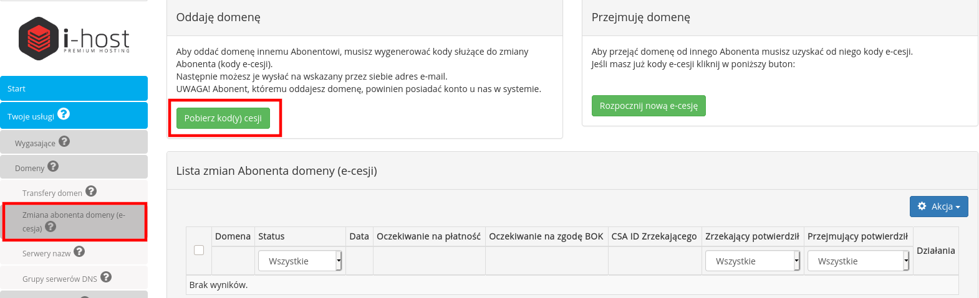Image resolution: width=979 pixels, height=298 pixels.
Task: Click Pobierz kod(y) cesji button
Action: pos(223,118)
